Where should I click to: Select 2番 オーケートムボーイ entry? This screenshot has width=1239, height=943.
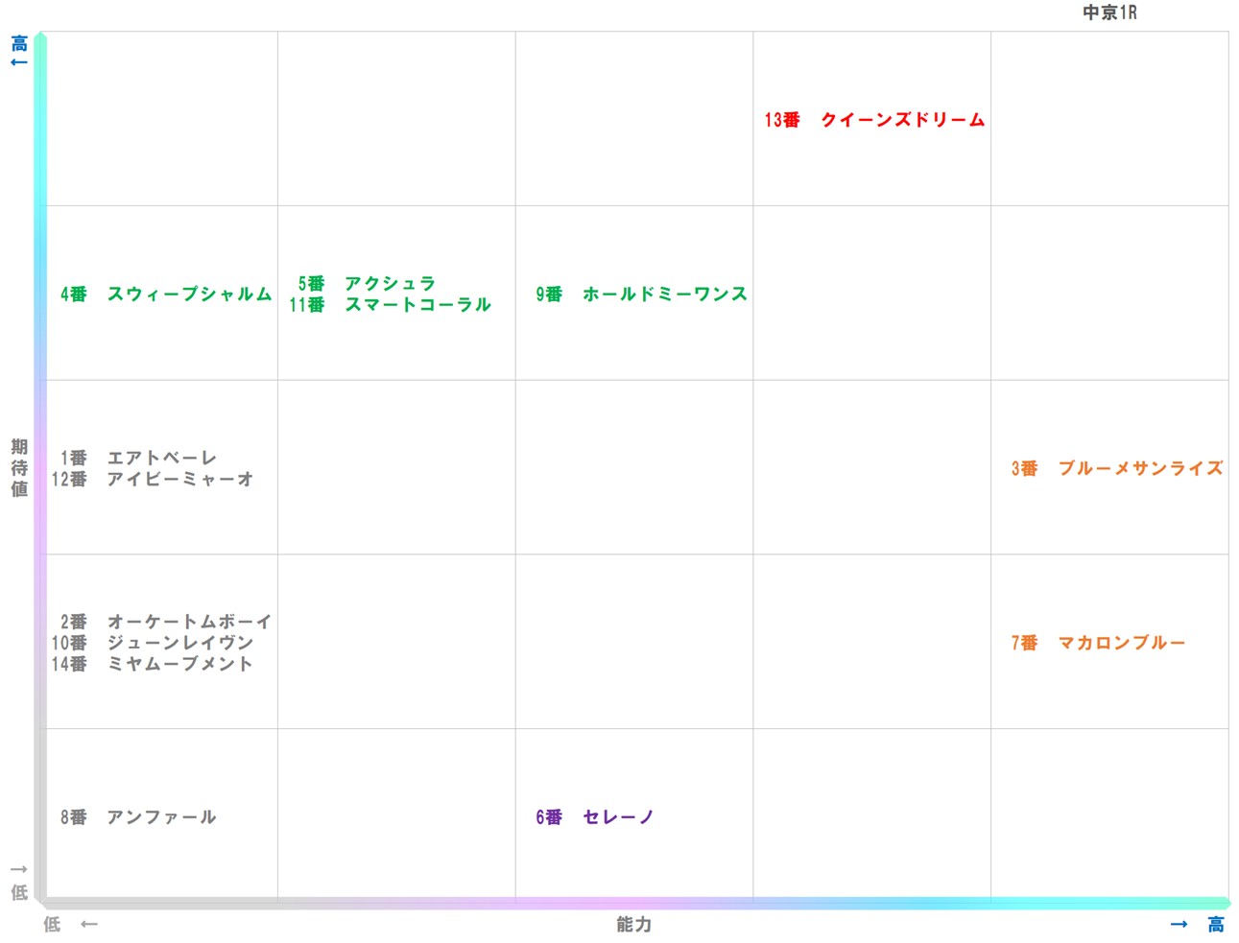coord(163,621)
